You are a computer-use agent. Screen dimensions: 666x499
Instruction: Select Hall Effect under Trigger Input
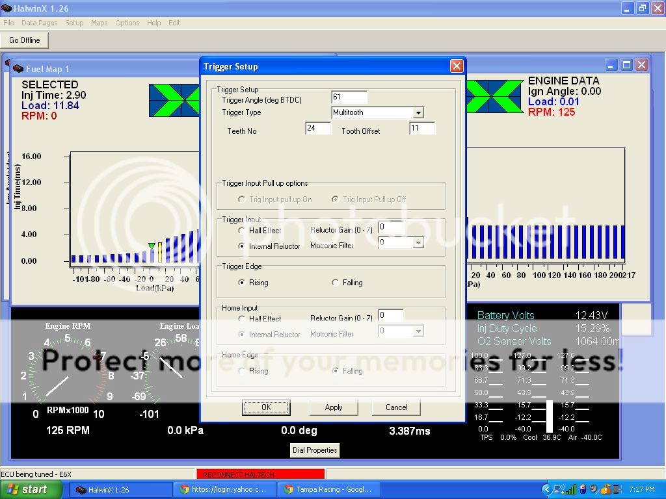pos(242,231)
